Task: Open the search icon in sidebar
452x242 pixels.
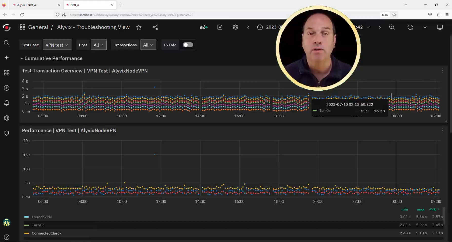Action: [x=7, y=43]
